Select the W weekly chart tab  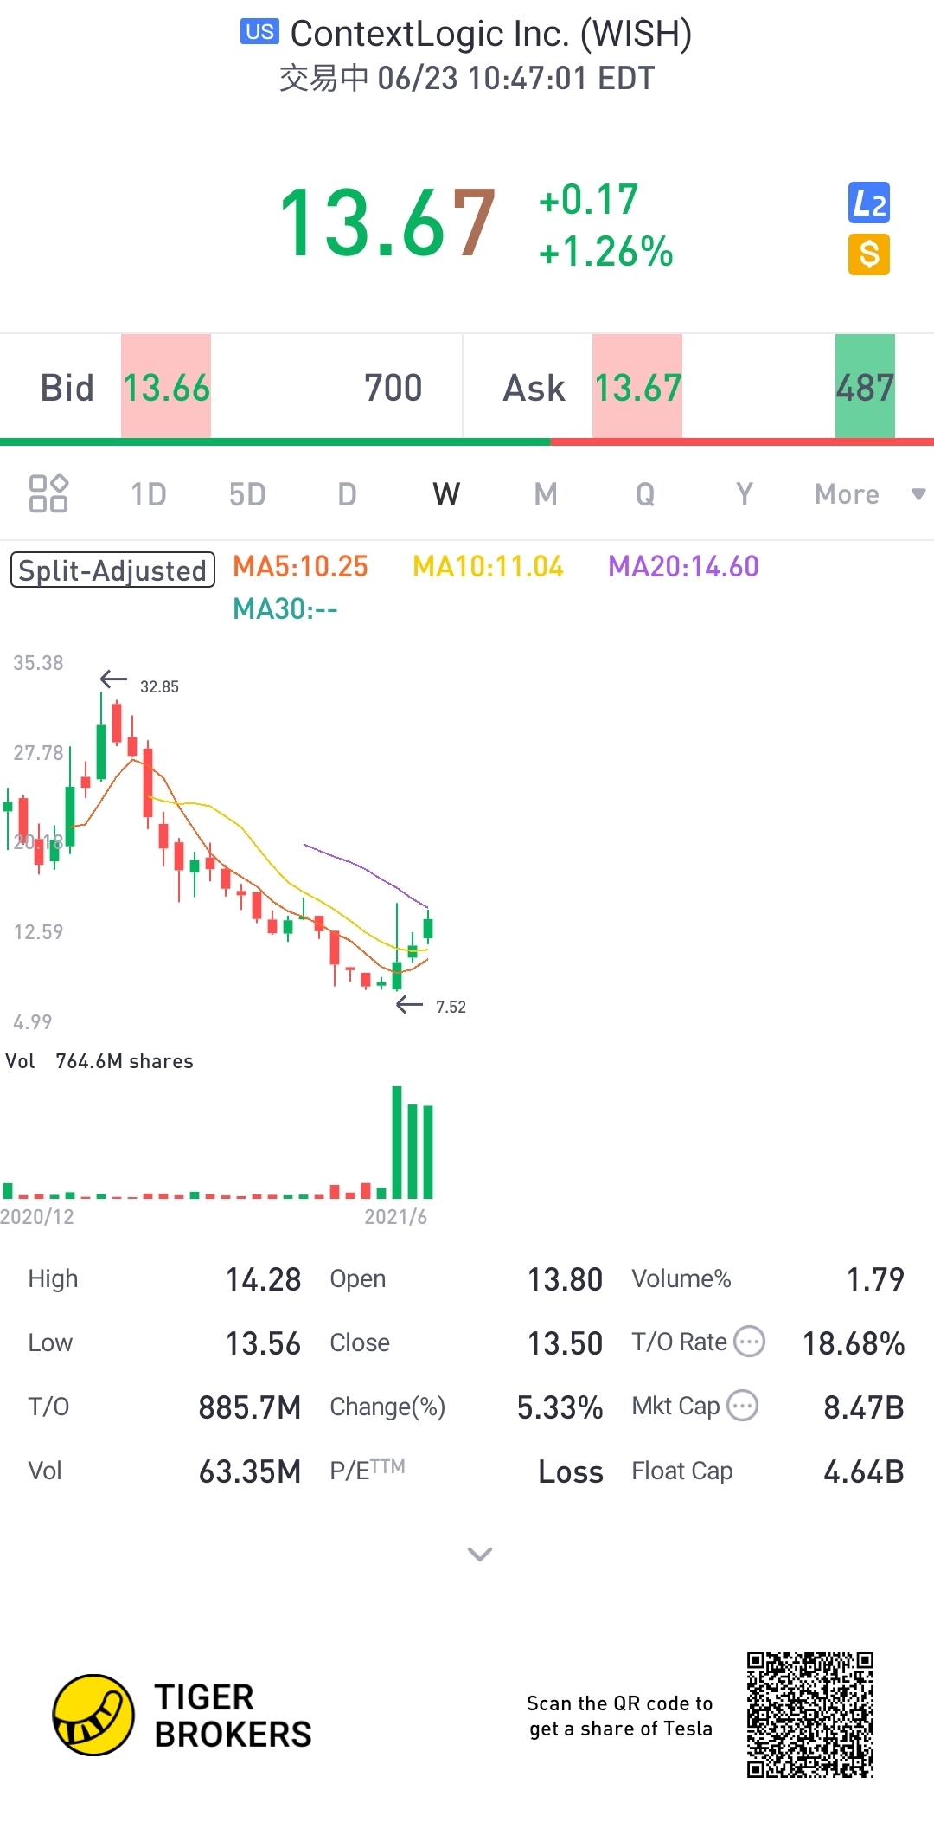[446, 494]
